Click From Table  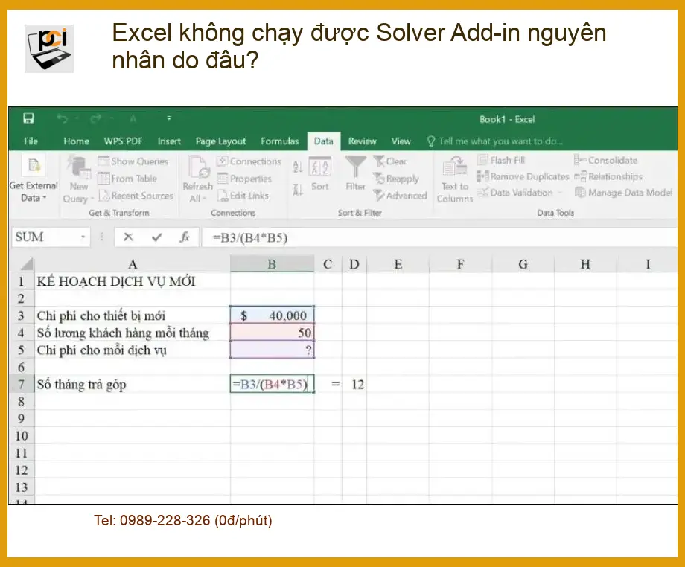click(x=127, y=179)
